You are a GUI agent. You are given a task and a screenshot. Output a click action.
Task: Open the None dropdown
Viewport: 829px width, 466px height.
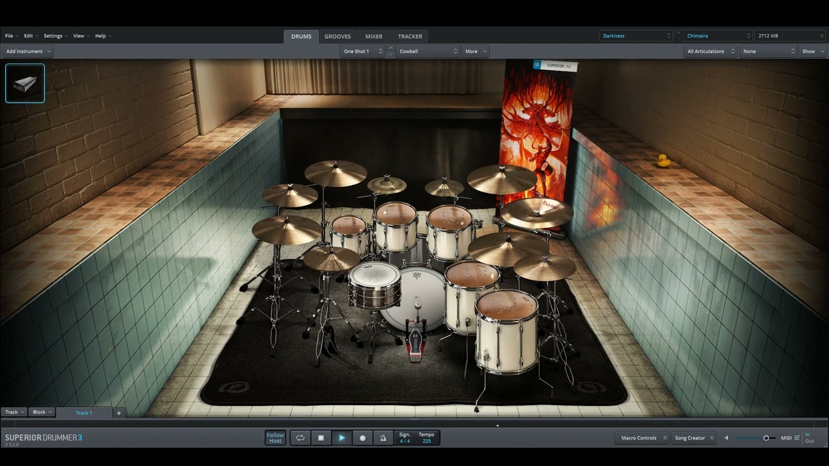pyautogui.click(x=769, y=51)
